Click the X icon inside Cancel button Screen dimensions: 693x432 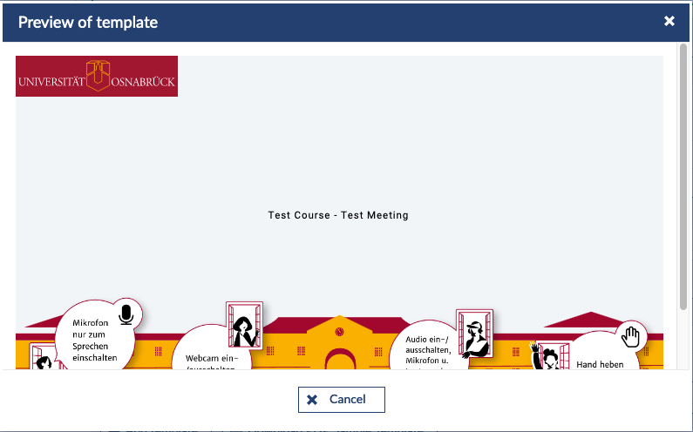pos(312,399)
